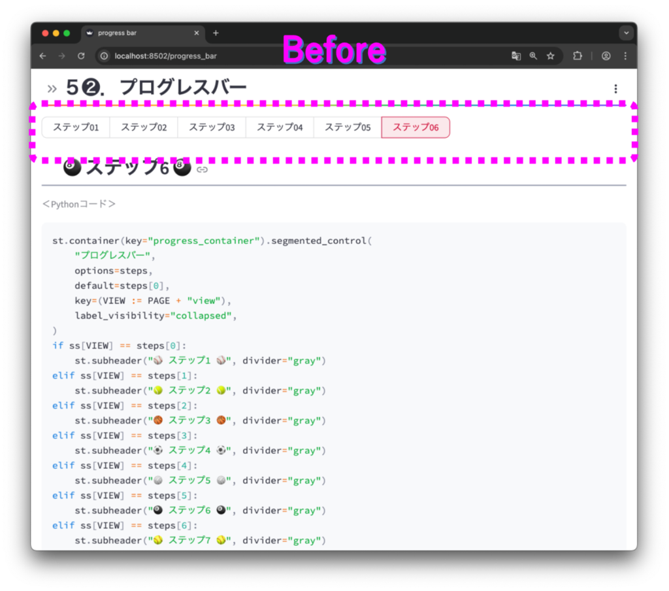Go forward with the browser forward arrow
Viewport: 669px width, 591px height.
[62, 56]
